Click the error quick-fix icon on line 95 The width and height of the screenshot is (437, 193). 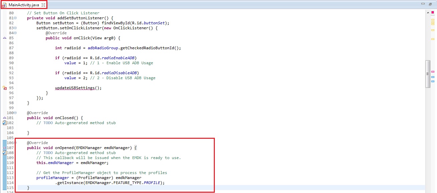pos(5,88)
